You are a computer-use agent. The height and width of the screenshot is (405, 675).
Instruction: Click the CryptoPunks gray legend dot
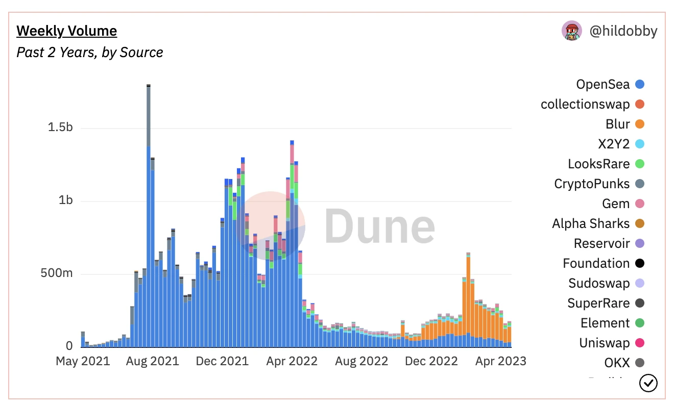pos(640,184)
